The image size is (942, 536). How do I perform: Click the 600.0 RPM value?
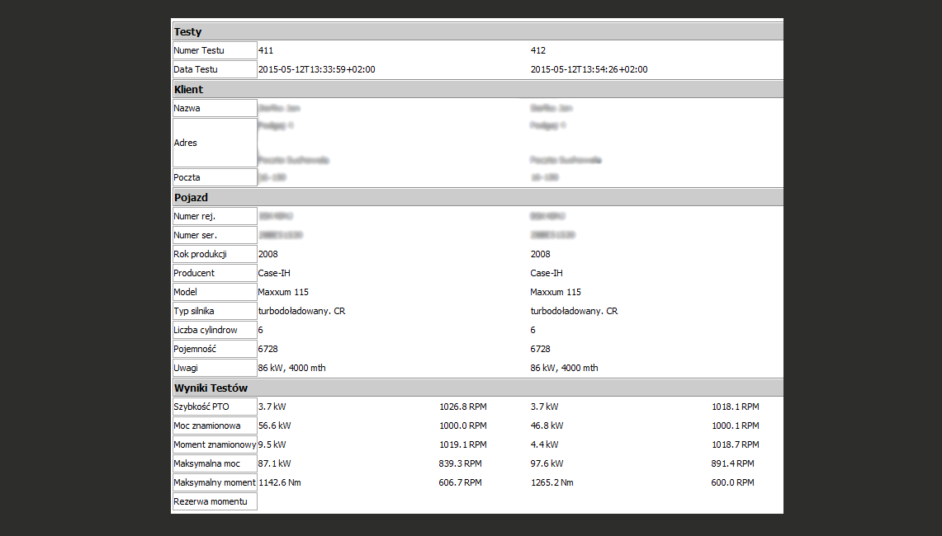click(732, 482)
